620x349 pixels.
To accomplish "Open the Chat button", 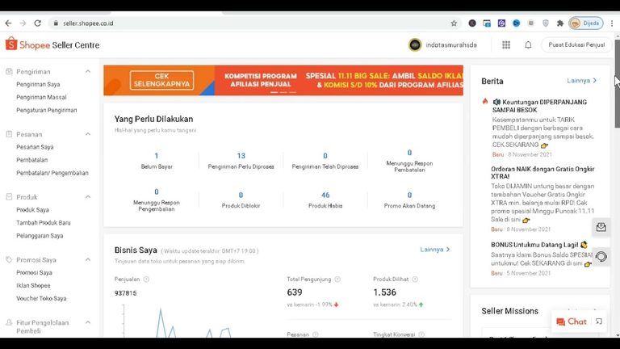I will click(572, 322).
